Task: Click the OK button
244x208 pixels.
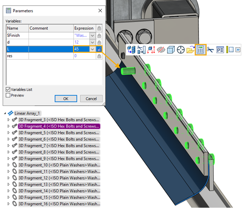Action: (x=66, y=99)
